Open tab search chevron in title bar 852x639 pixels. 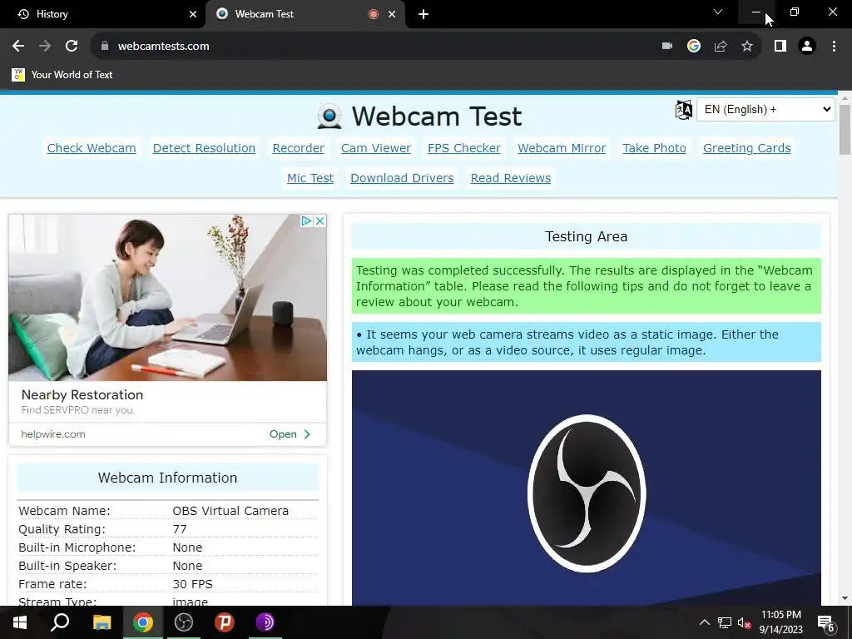click(718, 12)
